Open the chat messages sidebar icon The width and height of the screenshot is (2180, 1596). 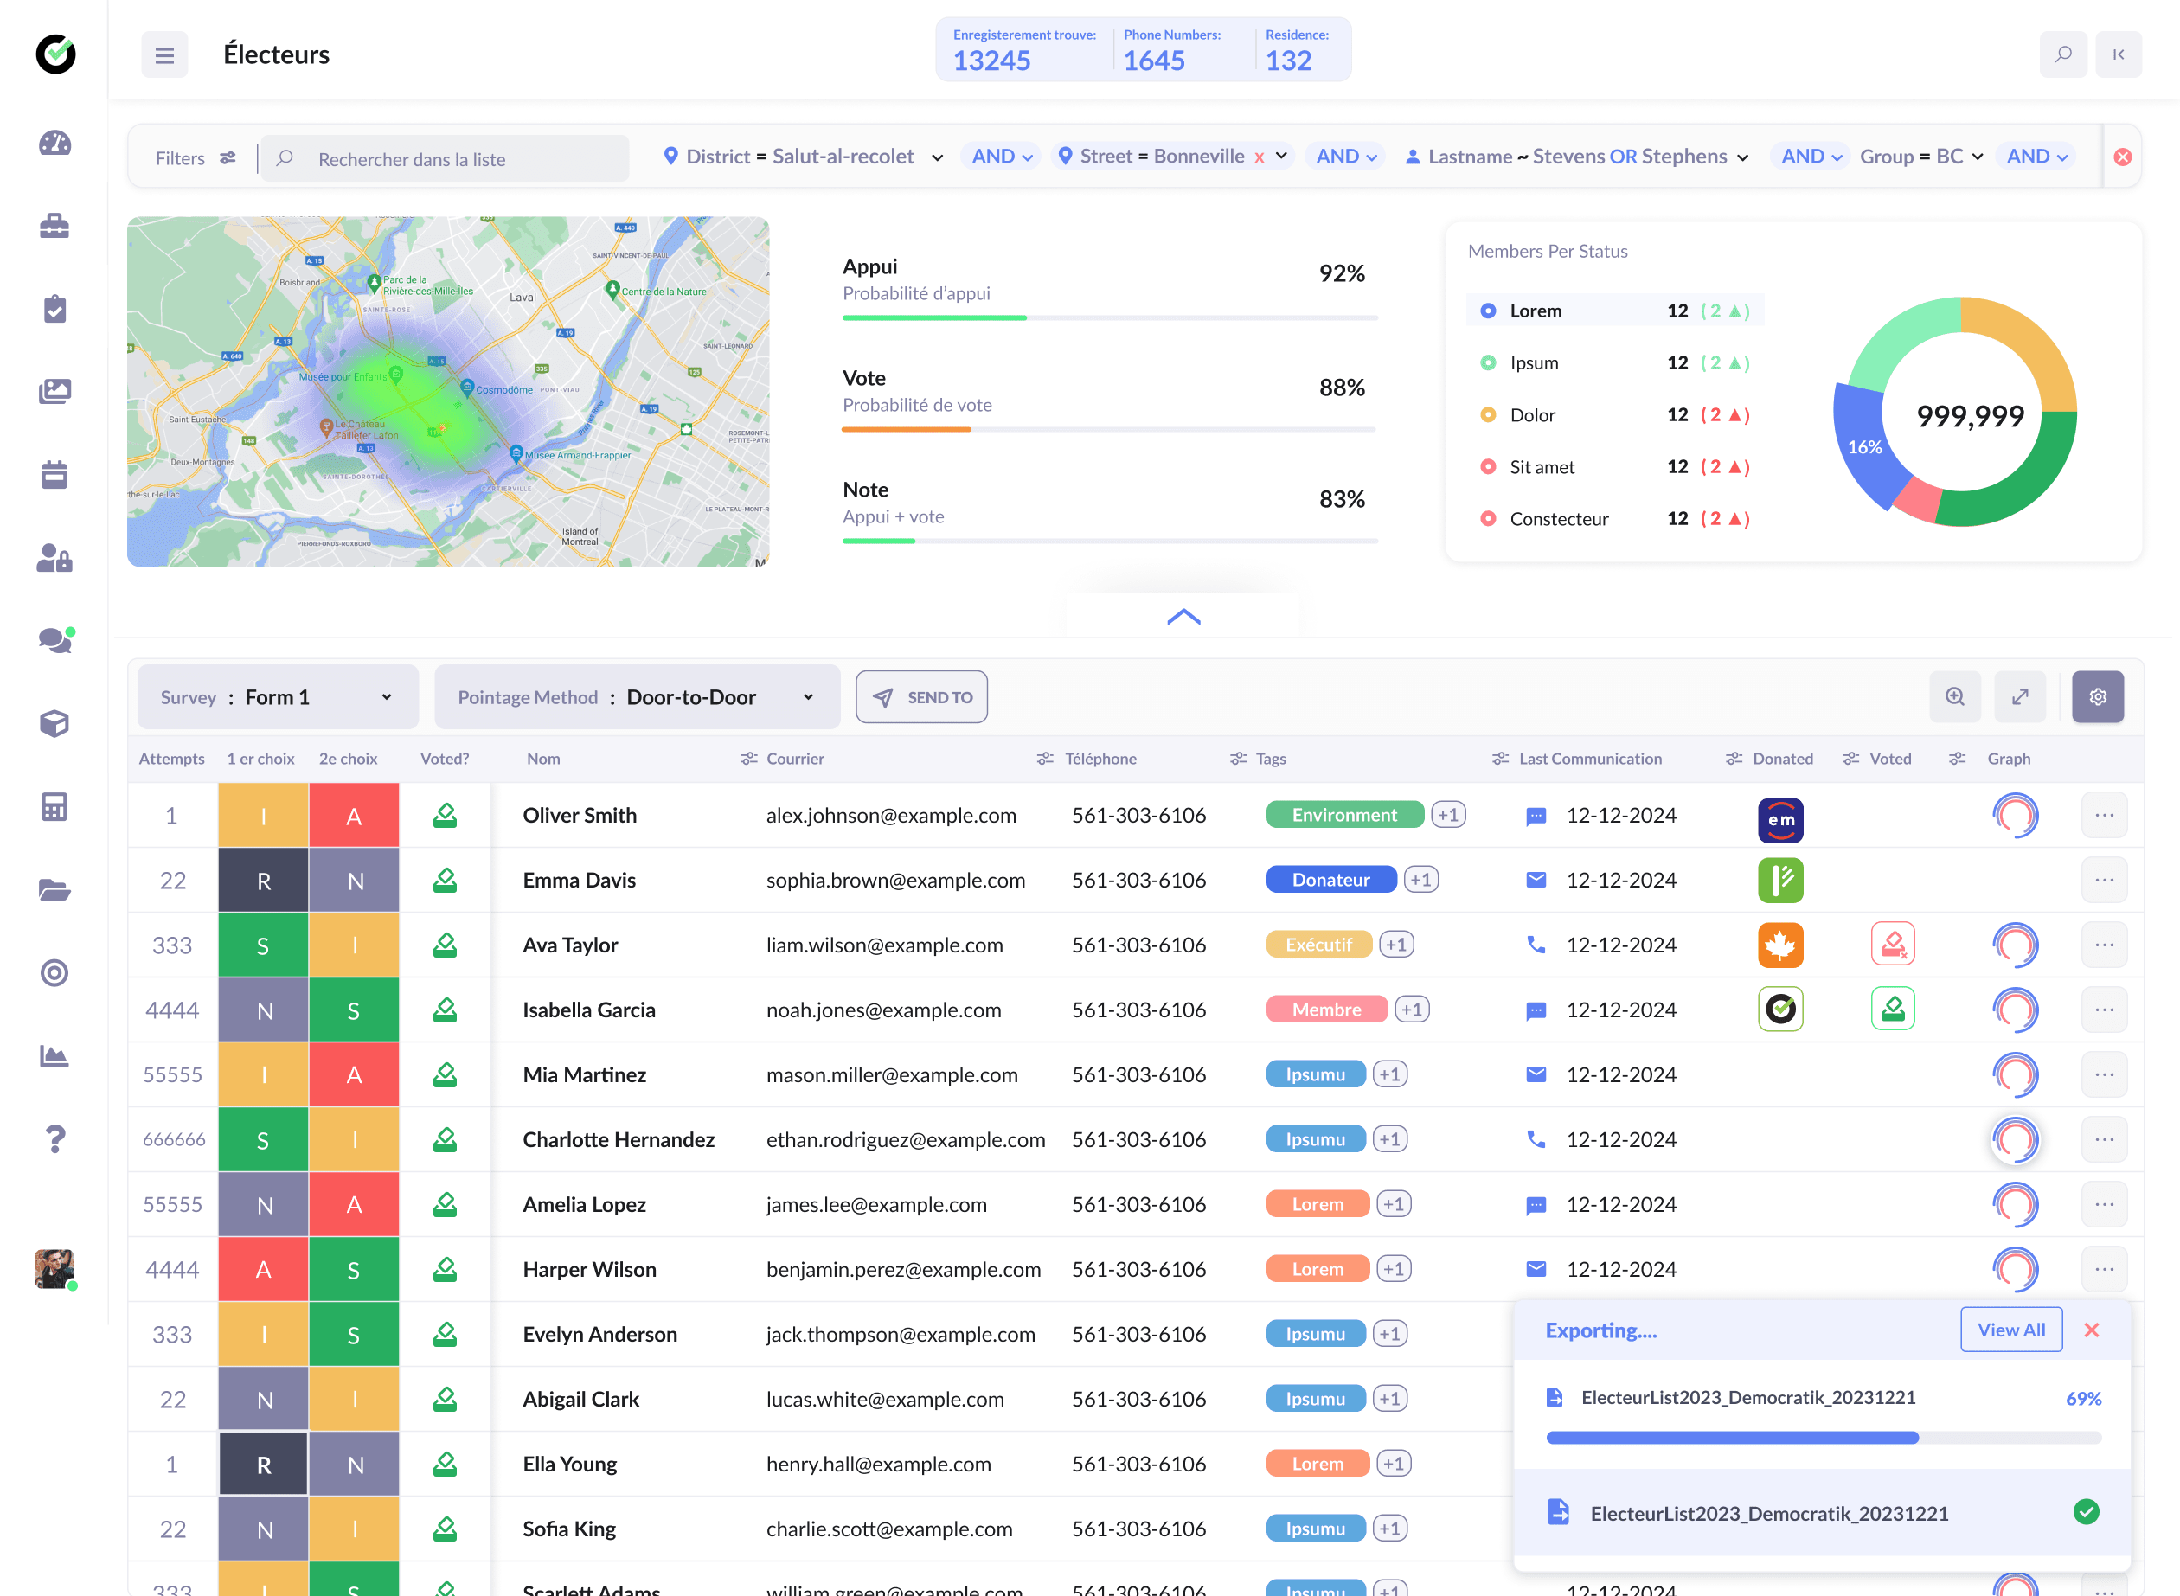tap(55, 639)
